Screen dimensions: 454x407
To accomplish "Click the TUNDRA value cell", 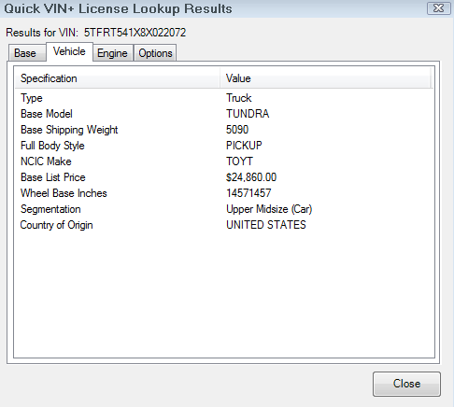I will (248, 114).
